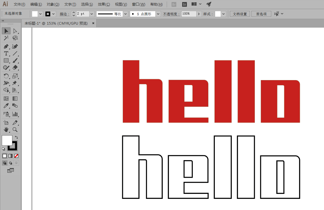
Task: Click the 文档设置 button
Action: pyautogui.click(x=240, y=14)
